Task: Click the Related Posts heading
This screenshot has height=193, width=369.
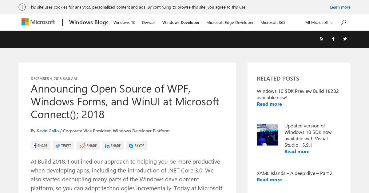Action: click(278, 78)
